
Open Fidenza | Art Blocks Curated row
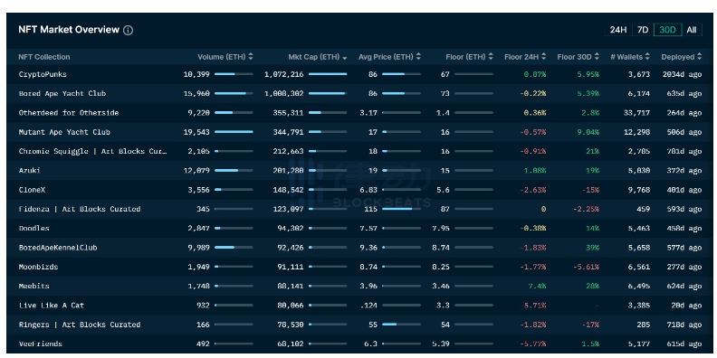coord(360,209)
